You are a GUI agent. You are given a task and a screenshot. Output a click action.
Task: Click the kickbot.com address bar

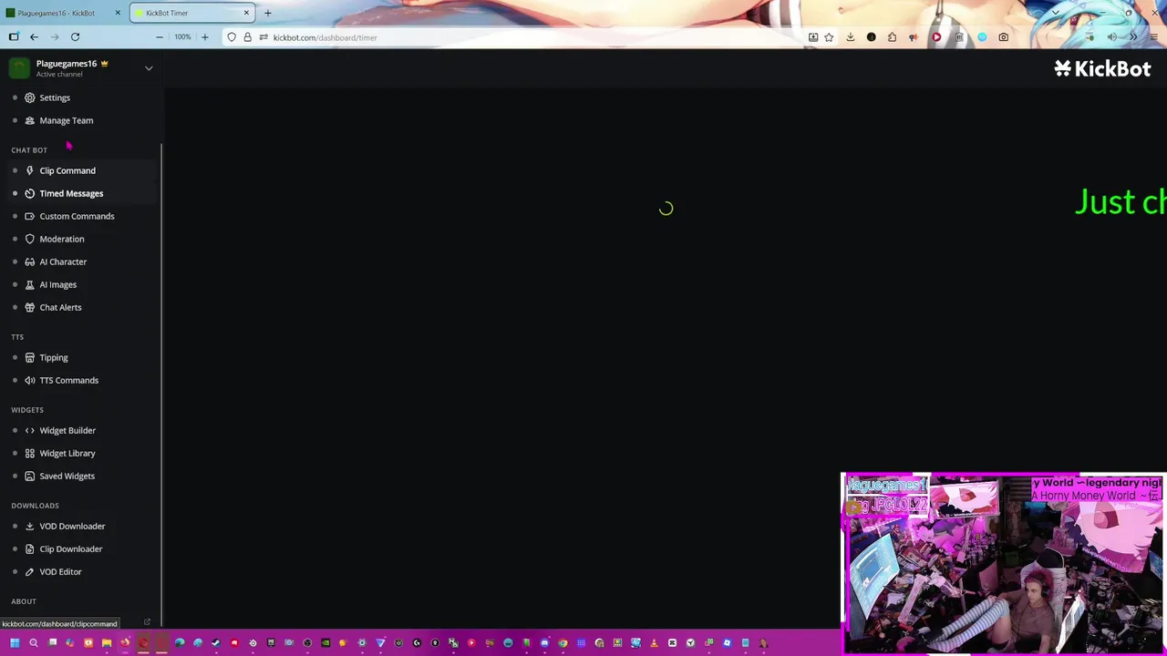529,37
